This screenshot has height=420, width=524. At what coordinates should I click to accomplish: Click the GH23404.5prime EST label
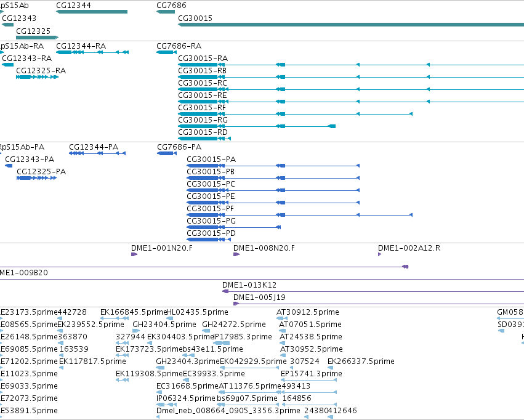164,325
